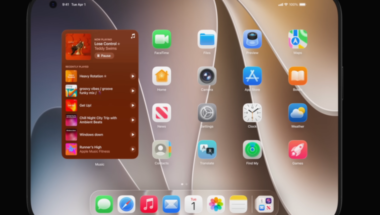Screen dimensions: 380x215
Task: Pause the song Lose Control
Action: 104,55
